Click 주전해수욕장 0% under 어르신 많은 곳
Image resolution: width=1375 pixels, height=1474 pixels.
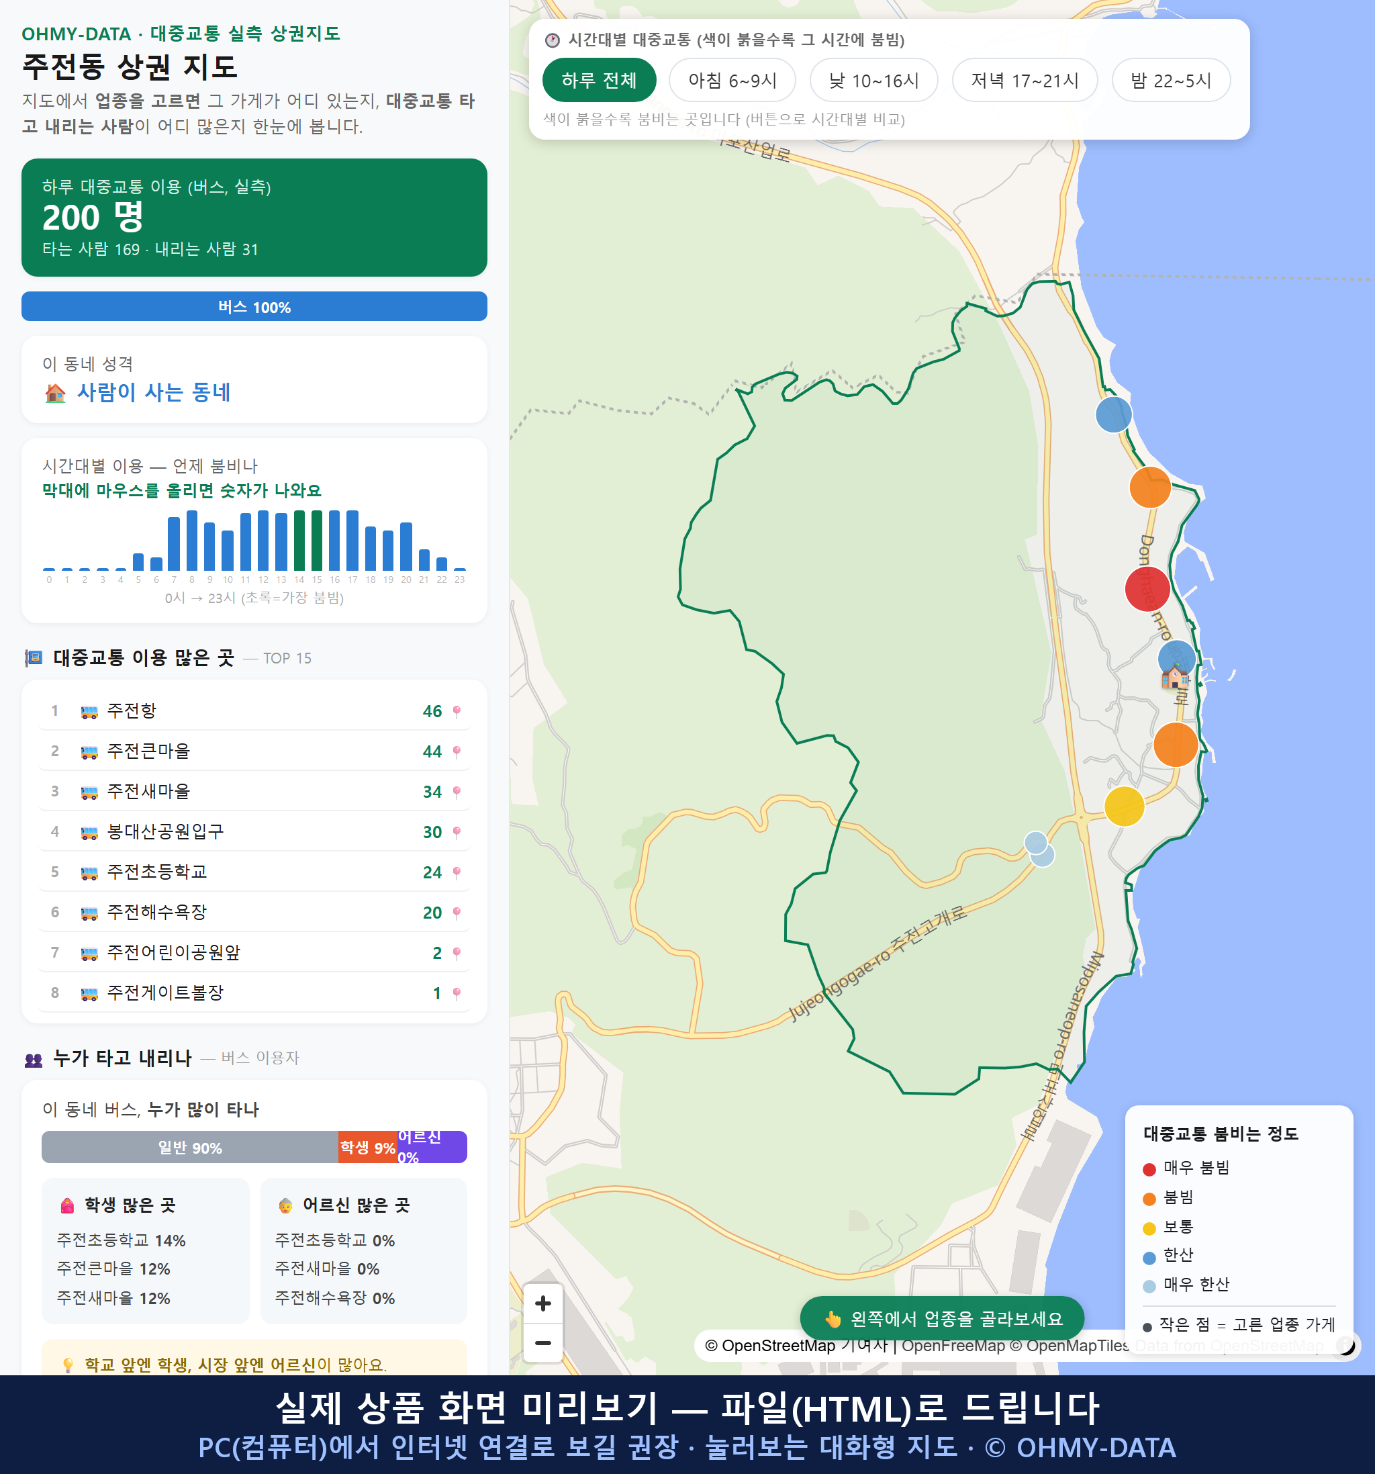pyautogui.click(x=334, y=1297)
